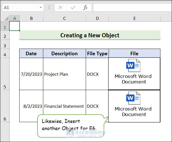The width and height of the screenshot is (172, 142).
Task: Select column B header
Action: [x=31, y=18]
